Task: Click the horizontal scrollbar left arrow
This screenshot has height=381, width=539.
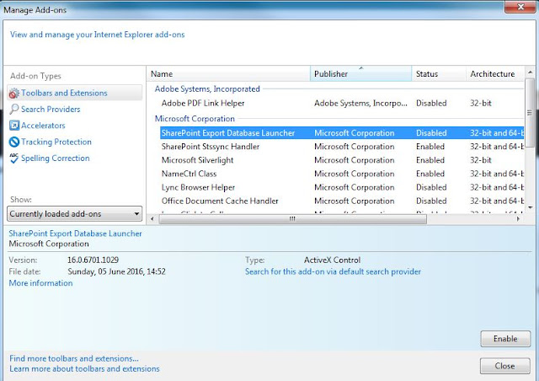Action: pyautogui.click(x=152, y=218)
